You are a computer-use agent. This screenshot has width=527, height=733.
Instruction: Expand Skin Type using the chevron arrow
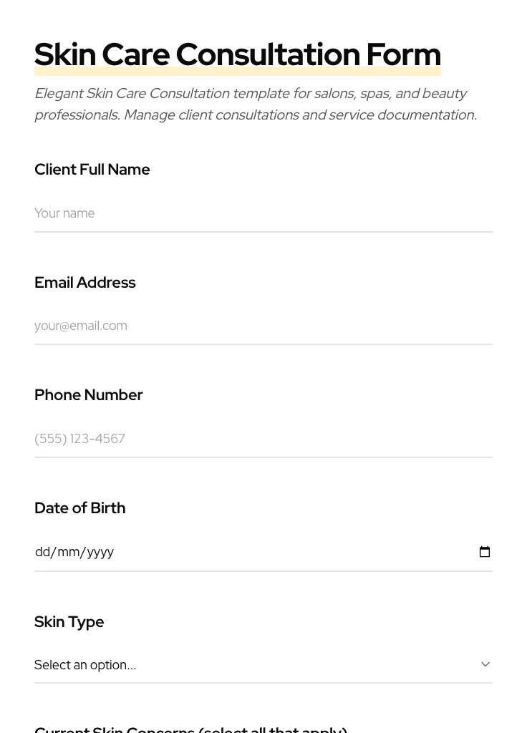tap(485, 664)
